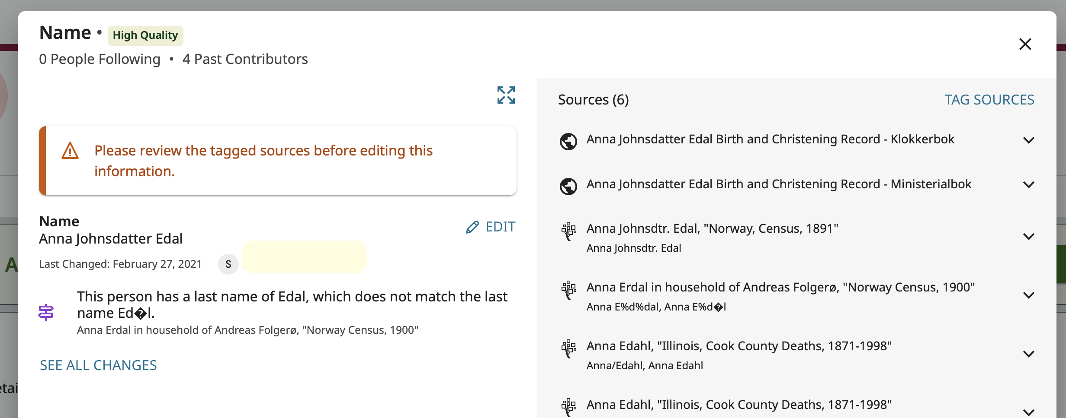Screen dimensions: 1066x418
Task: Click the pencil EDIT name button
Action: tap(491, 227)
